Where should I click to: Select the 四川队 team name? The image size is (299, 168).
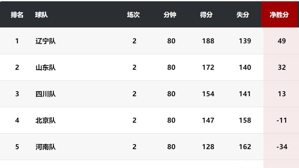[x=45, y=94]
